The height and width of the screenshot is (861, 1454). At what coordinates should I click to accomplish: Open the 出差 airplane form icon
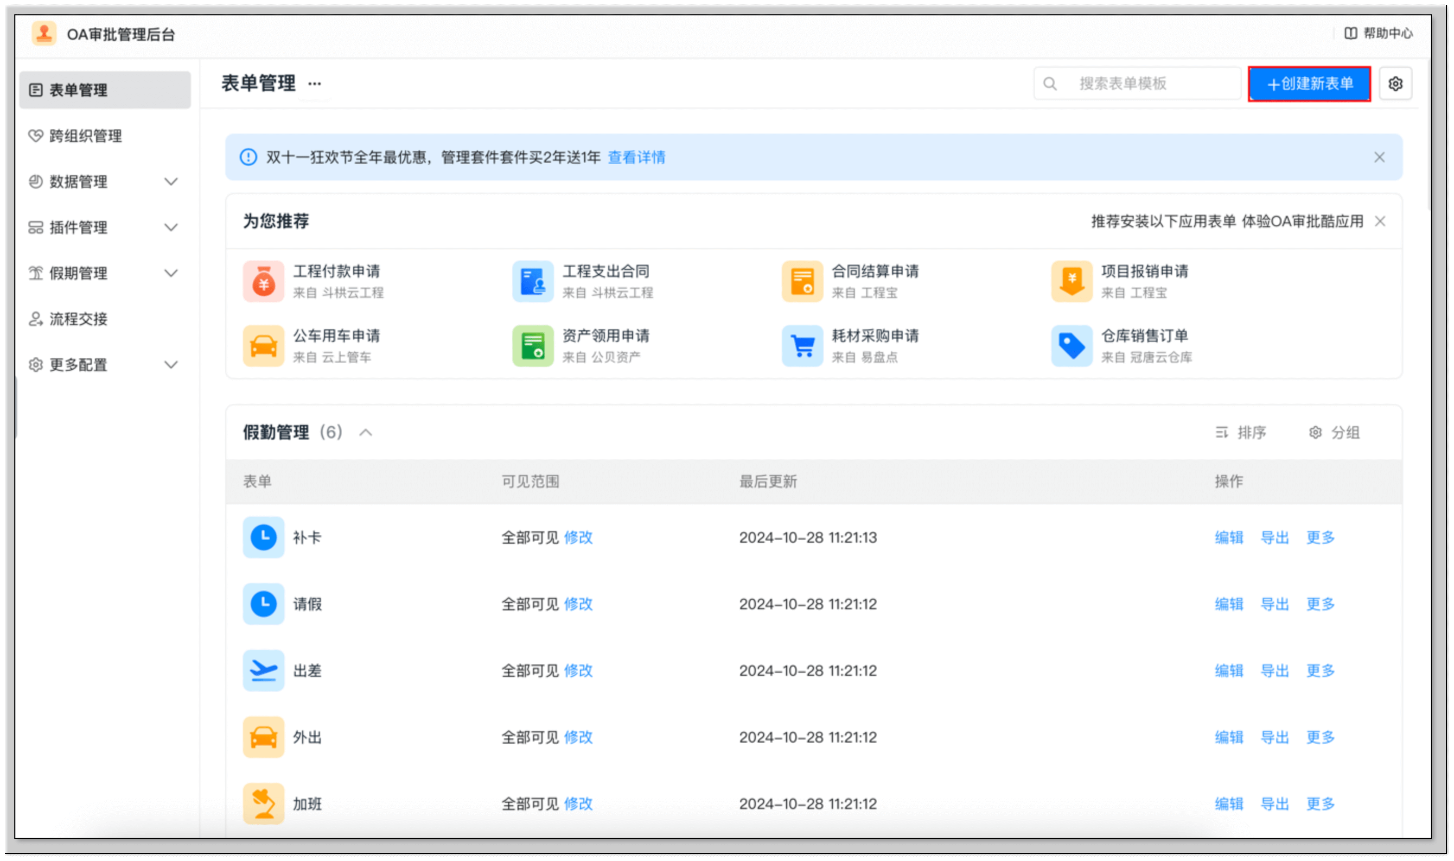click(263, 670)
